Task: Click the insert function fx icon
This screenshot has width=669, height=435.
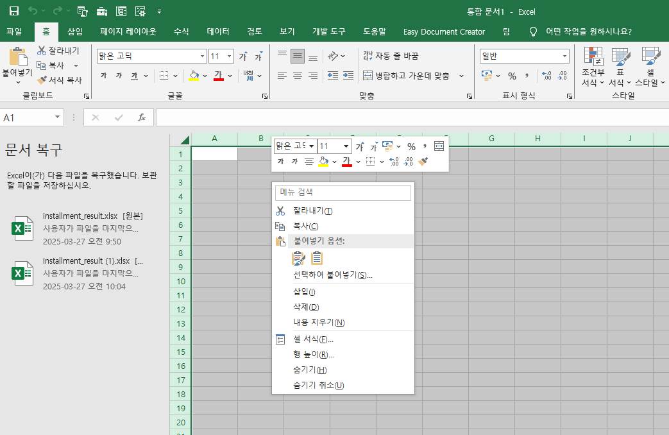Action: 142,117
